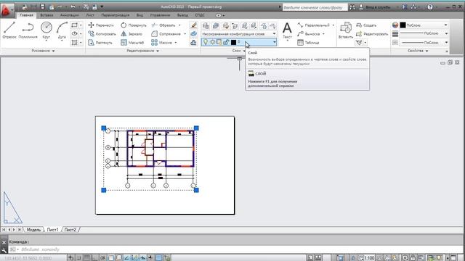Open the layer name dropdown arrow

275,42
